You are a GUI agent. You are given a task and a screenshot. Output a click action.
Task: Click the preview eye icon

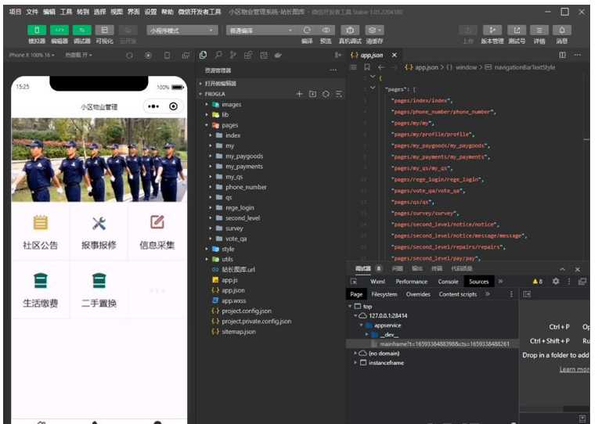(326, 31)
